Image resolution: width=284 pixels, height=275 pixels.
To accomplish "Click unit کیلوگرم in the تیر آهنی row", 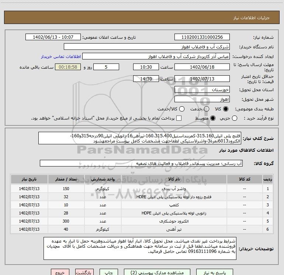I will pos(103,230).
